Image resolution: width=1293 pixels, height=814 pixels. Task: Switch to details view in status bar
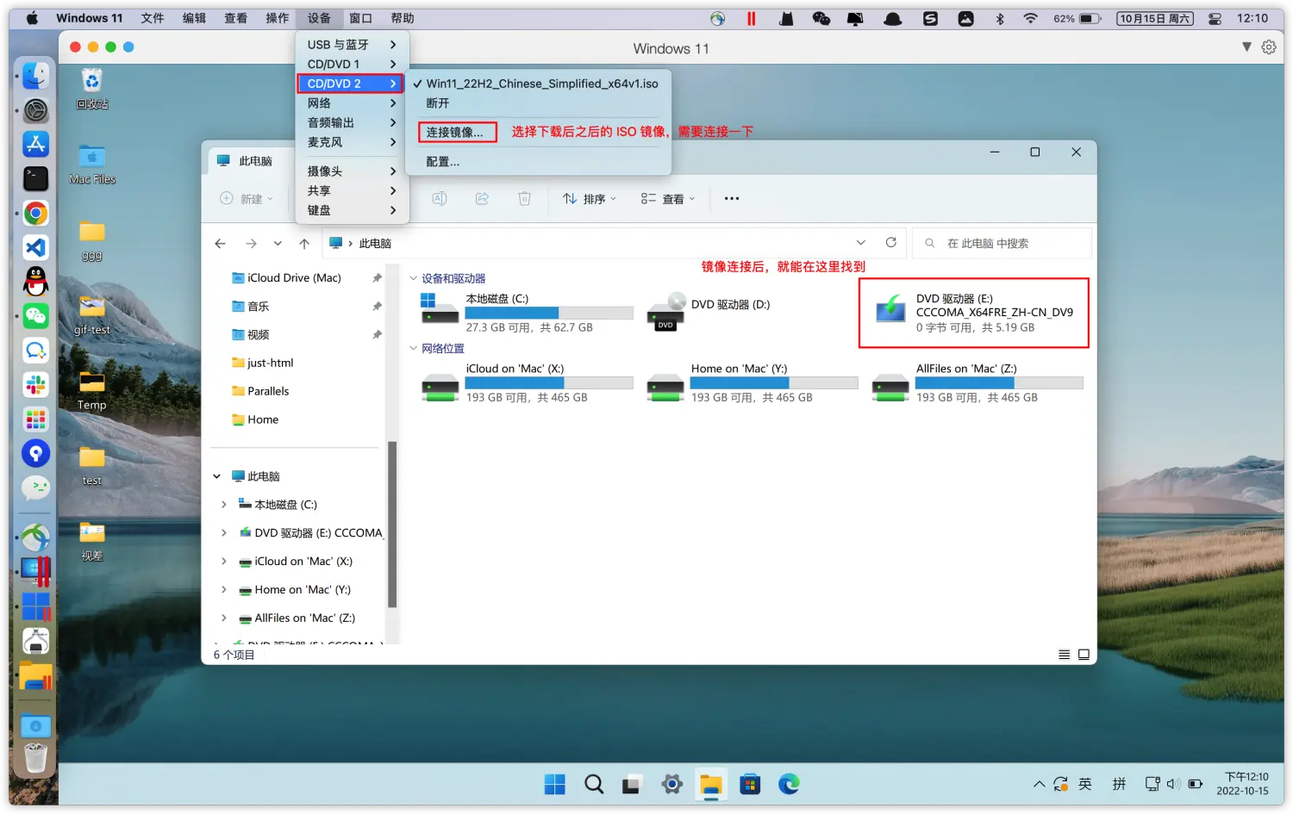[x=1065, y=655]
